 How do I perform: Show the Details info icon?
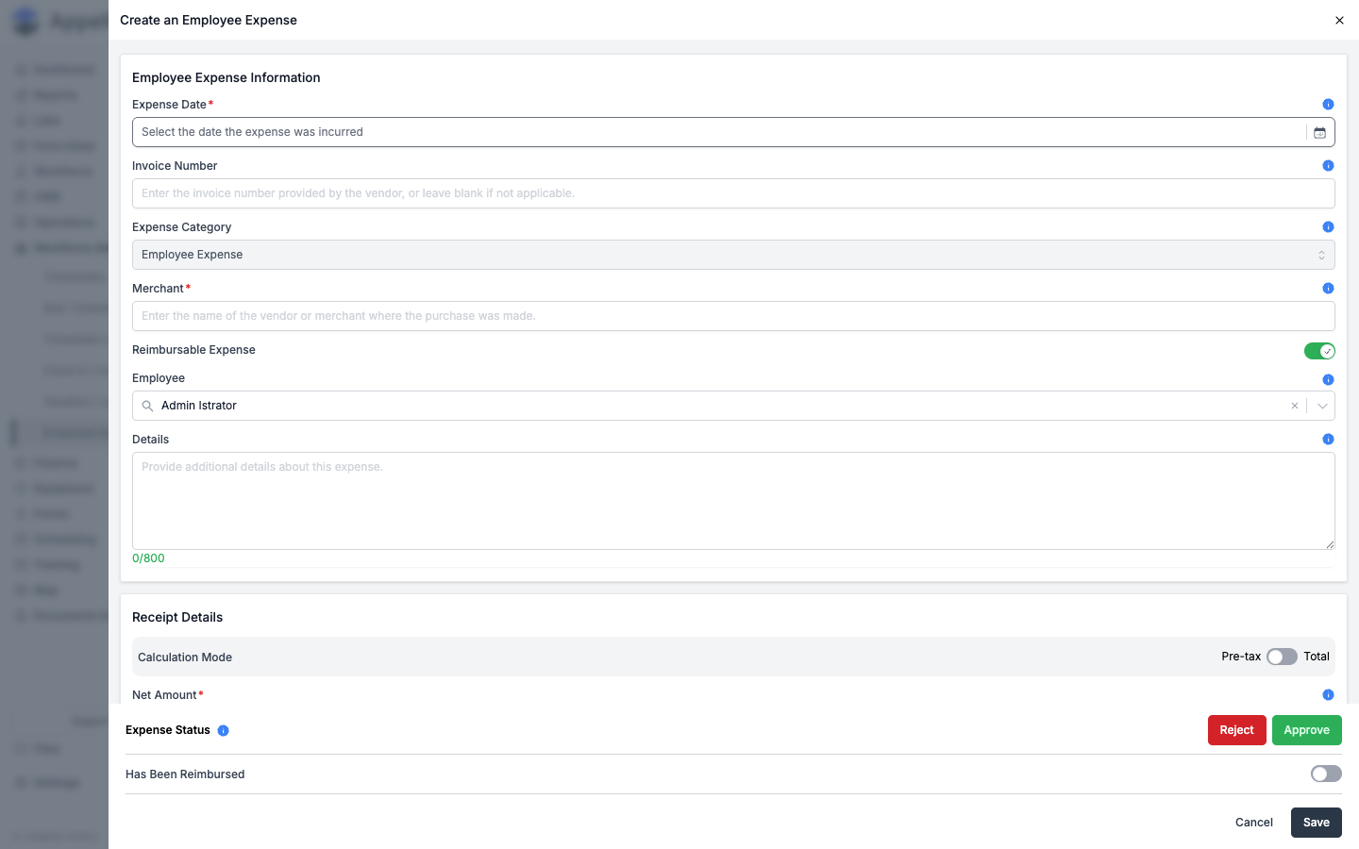tap(1328, 440)
